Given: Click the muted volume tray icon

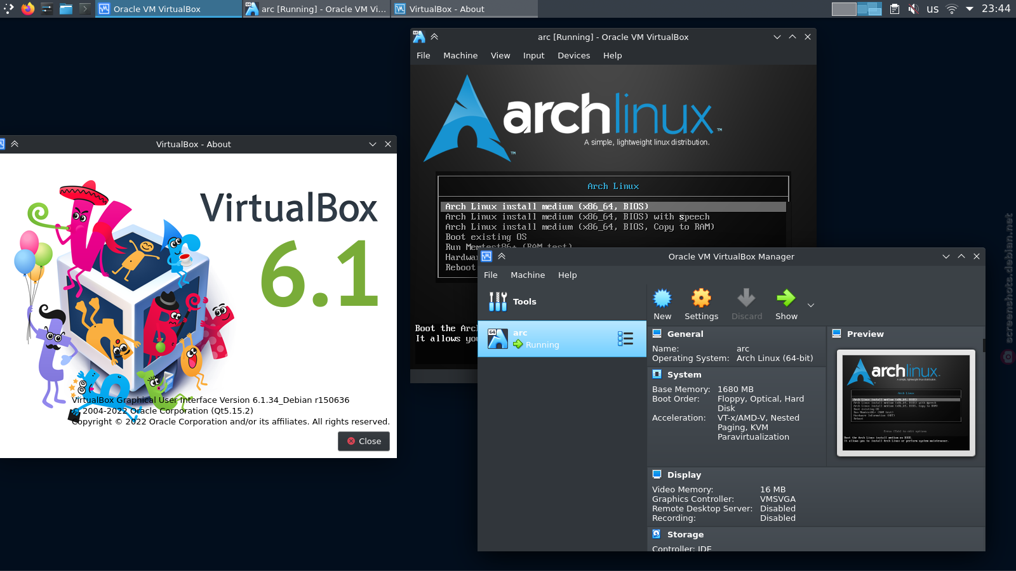Looking at the screenshot, I should point(913,9).
